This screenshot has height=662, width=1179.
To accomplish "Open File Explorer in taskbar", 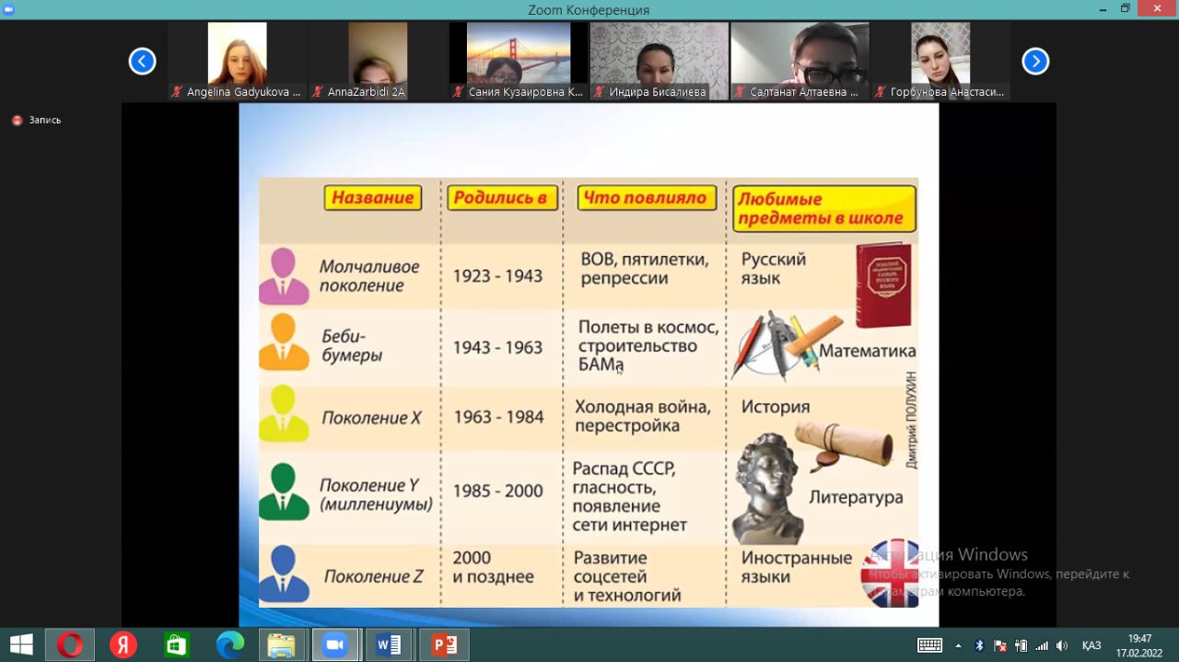I will tap(282, 645).
